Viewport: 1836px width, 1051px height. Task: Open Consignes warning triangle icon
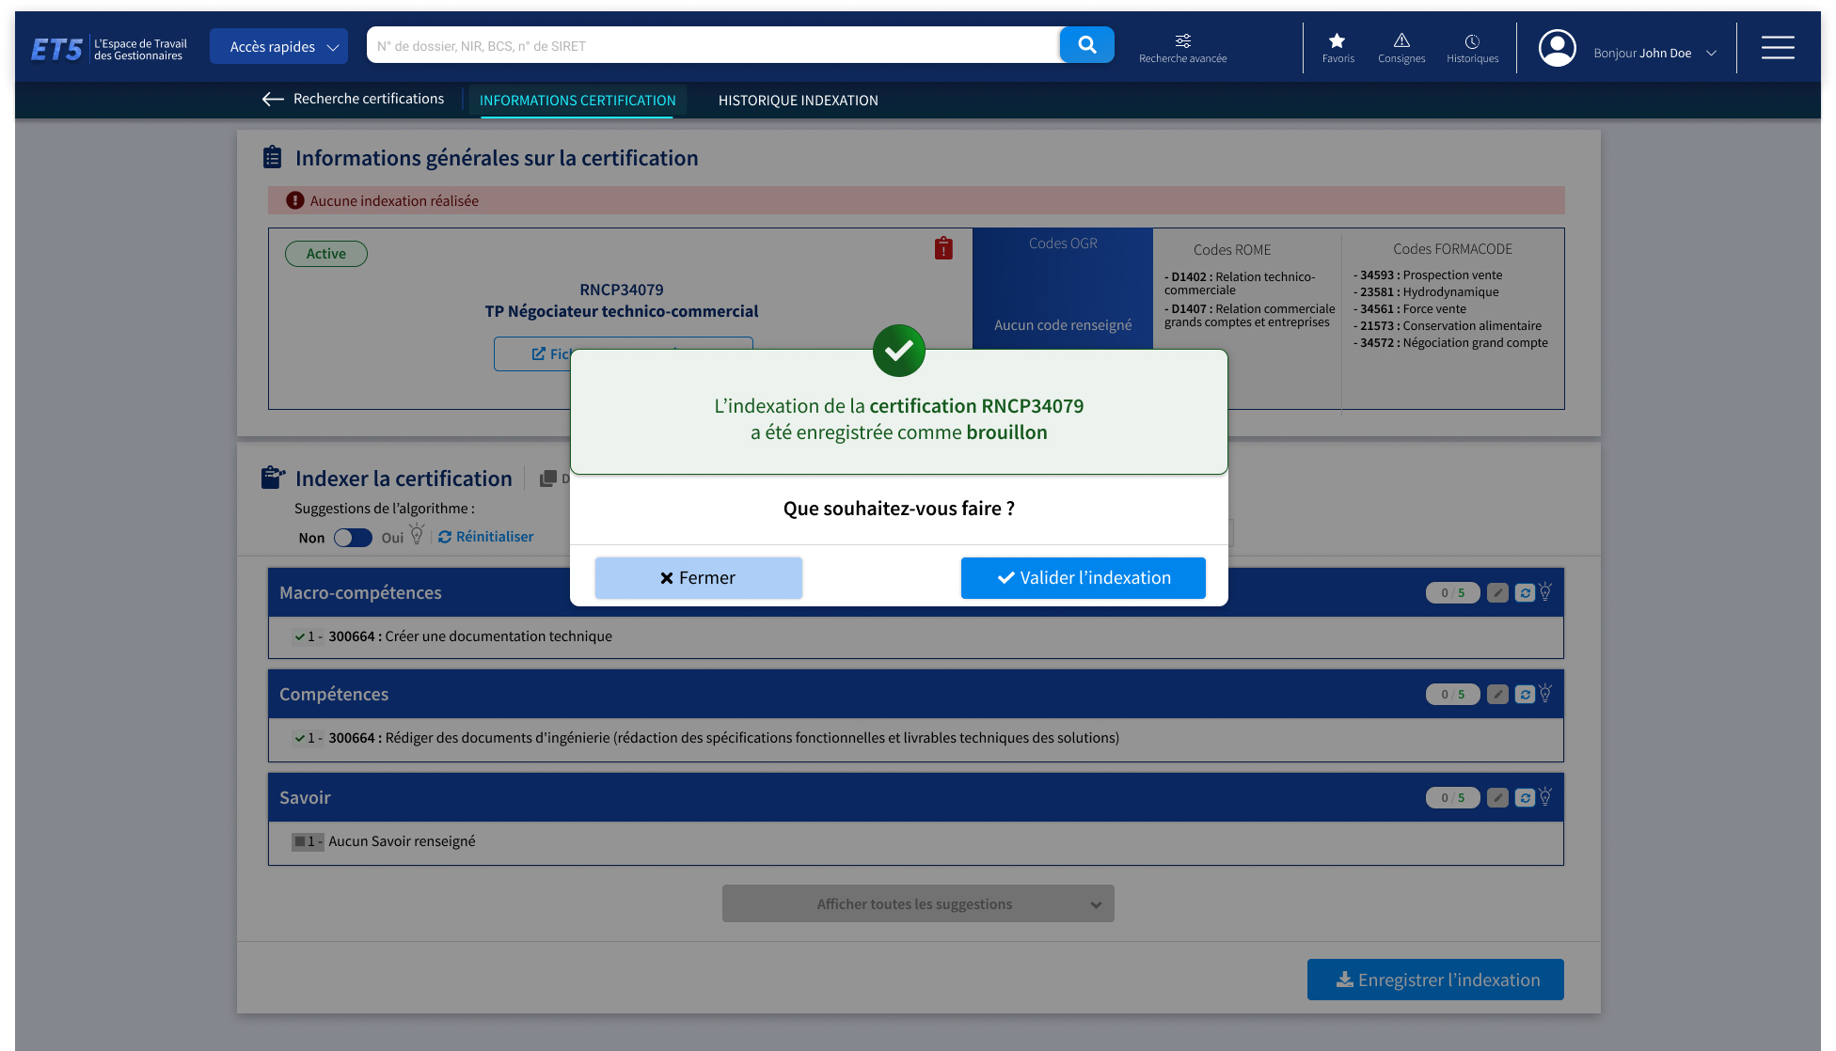coord(1401,41)
